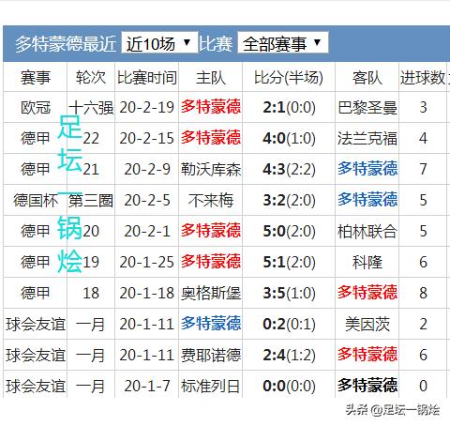Click the 比分(半场) column header

pyautogui.click(x=289, y=77)
